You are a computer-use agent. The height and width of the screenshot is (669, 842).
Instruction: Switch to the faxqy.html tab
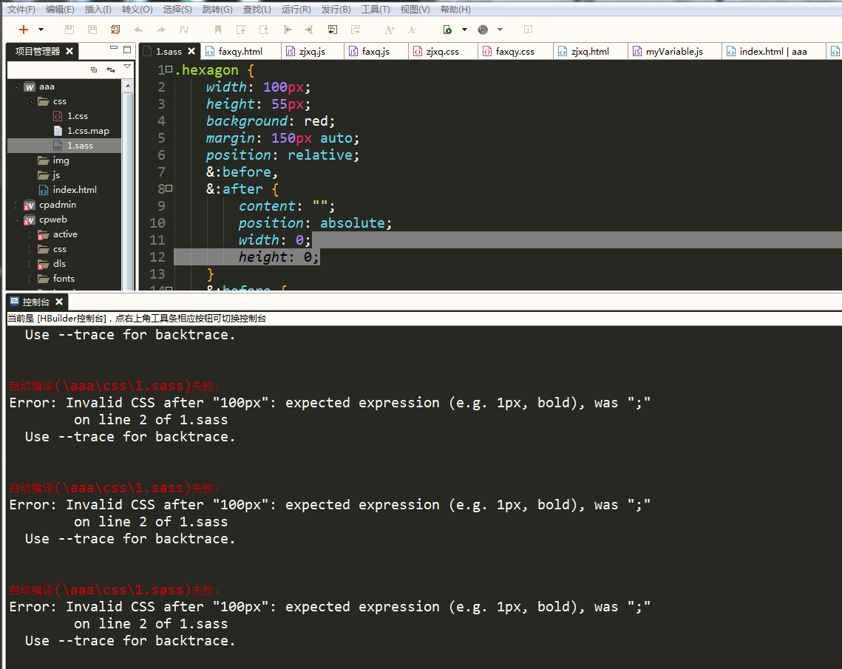[x=240, y=51]
